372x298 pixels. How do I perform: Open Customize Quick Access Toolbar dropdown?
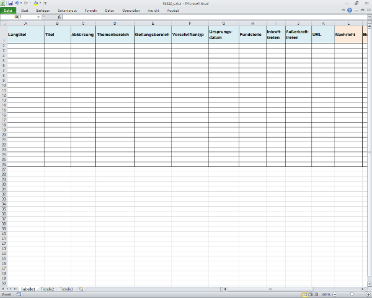click(45, 3)
